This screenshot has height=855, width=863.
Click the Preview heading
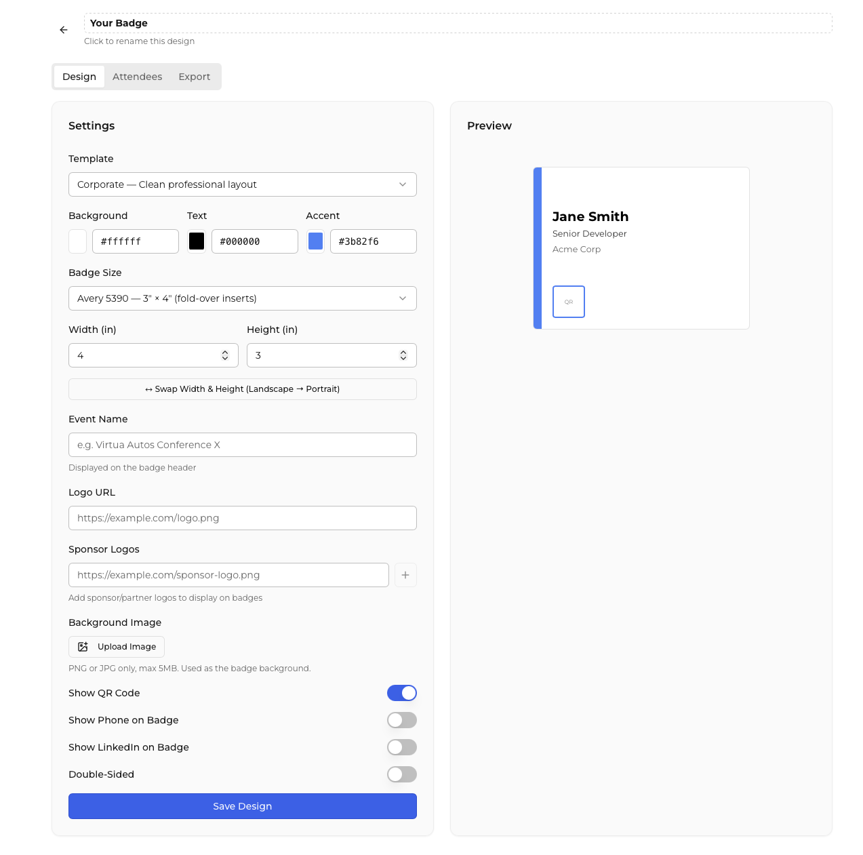pos(489,126)
